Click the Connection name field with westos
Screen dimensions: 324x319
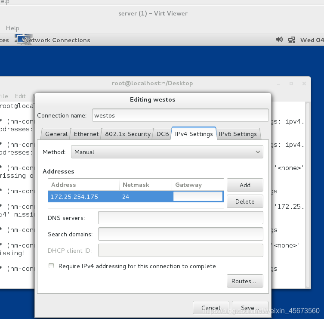tap(180, 115)
